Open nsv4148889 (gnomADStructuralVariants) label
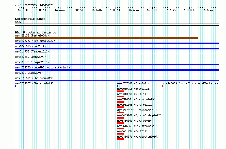The height and width of the screenshot is (149, 226). (x=190, y=83)
